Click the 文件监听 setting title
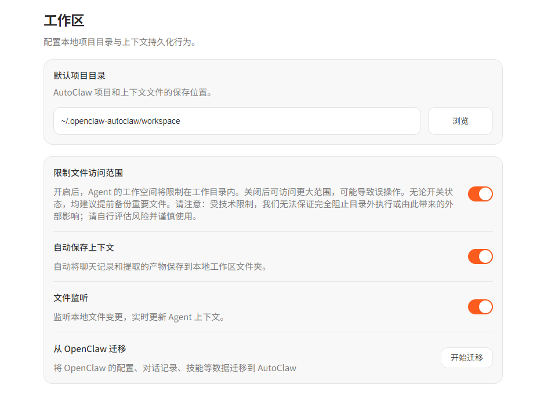The image size is (544, 407). pos(71,298)
